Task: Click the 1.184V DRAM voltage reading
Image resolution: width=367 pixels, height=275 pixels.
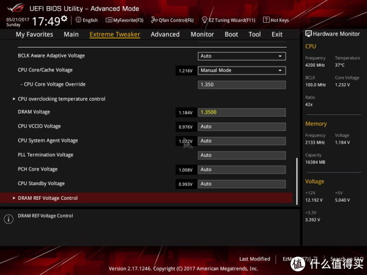Action: 185,112
